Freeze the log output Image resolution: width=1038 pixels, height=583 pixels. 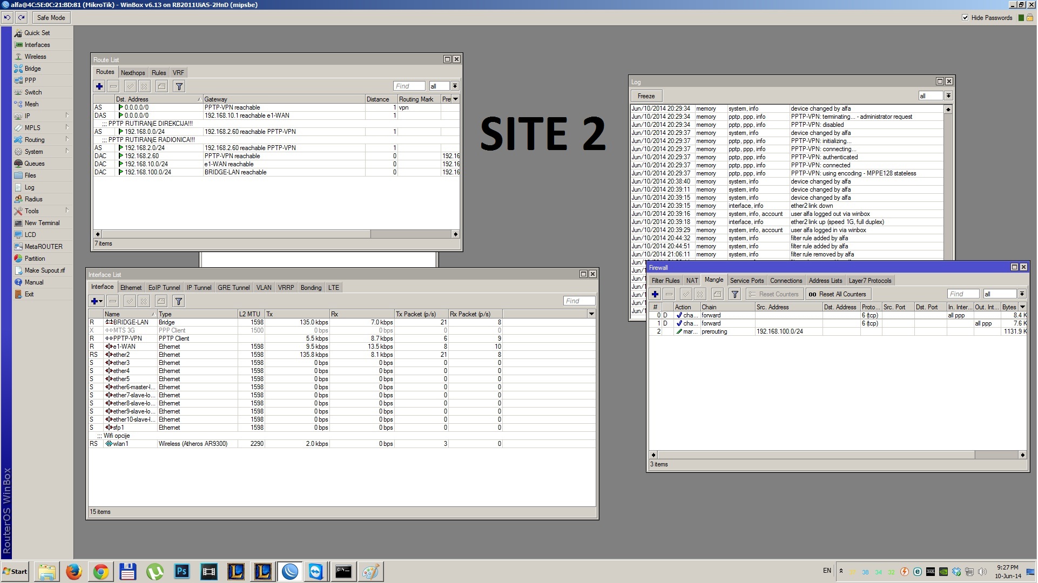point(646,96)
